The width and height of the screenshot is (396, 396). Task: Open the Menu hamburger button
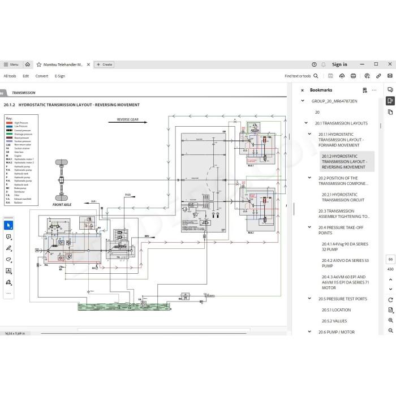click(11, 64)
